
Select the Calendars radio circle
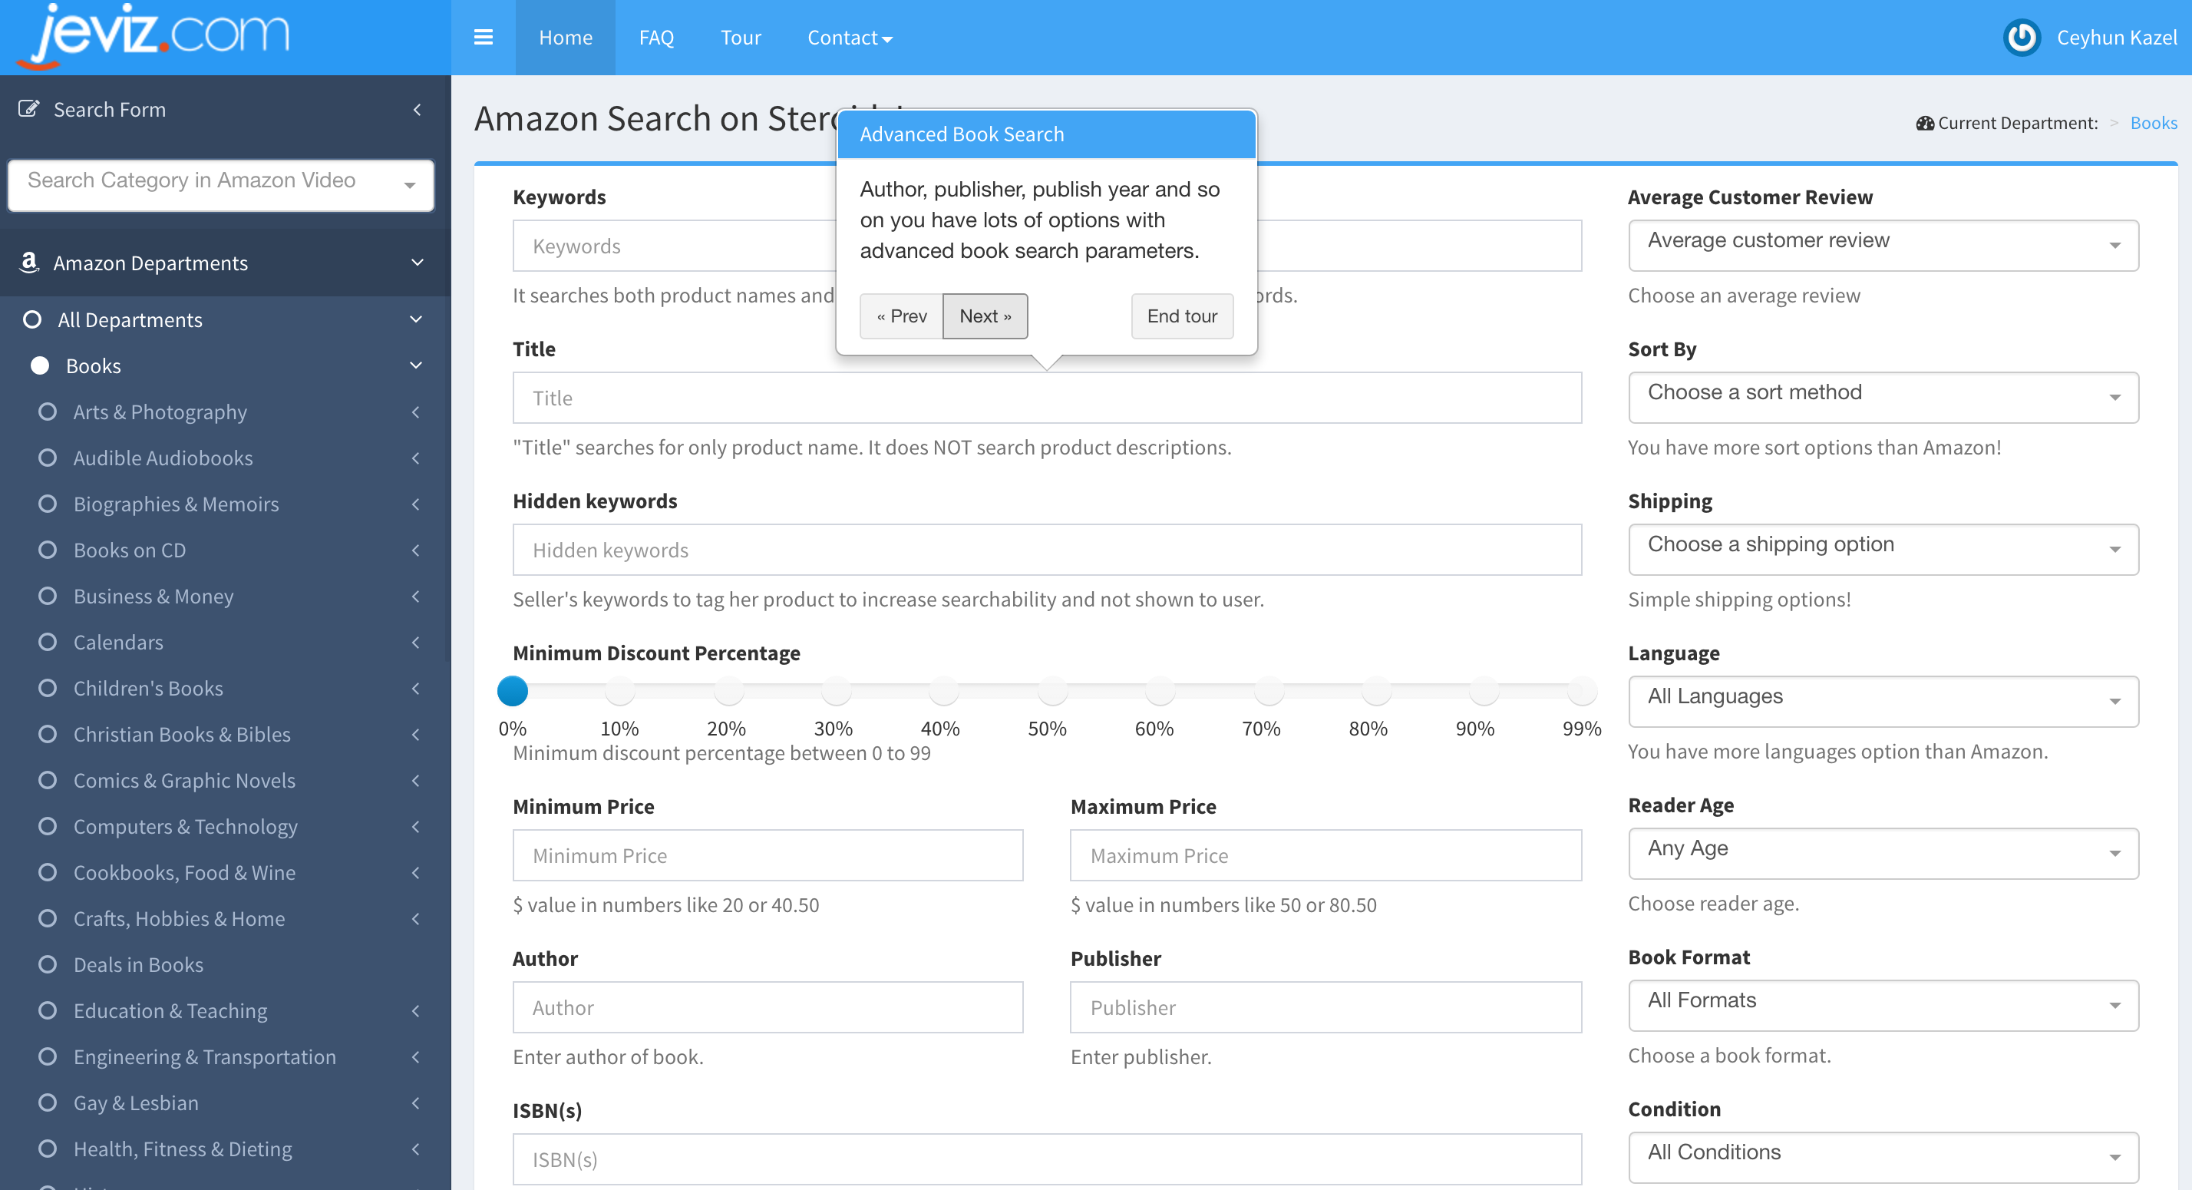tap(48, 641)
